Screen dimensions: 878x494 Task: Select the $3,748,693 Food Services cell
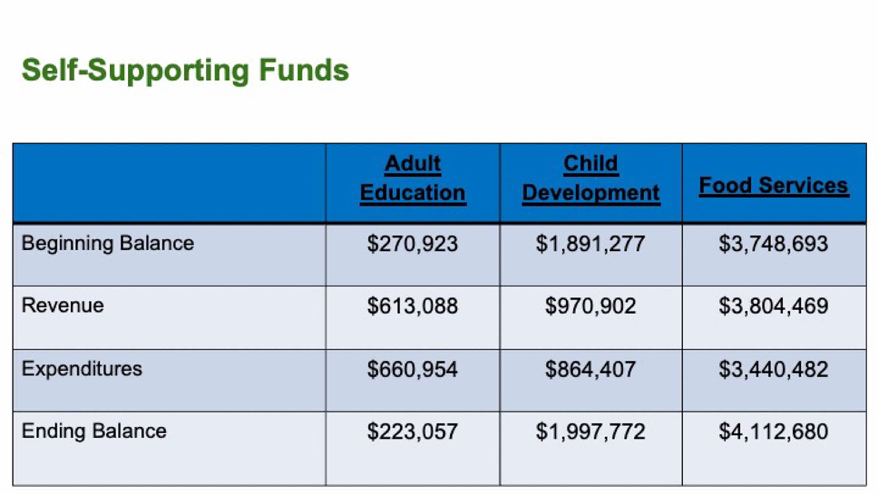pos(773,244)
